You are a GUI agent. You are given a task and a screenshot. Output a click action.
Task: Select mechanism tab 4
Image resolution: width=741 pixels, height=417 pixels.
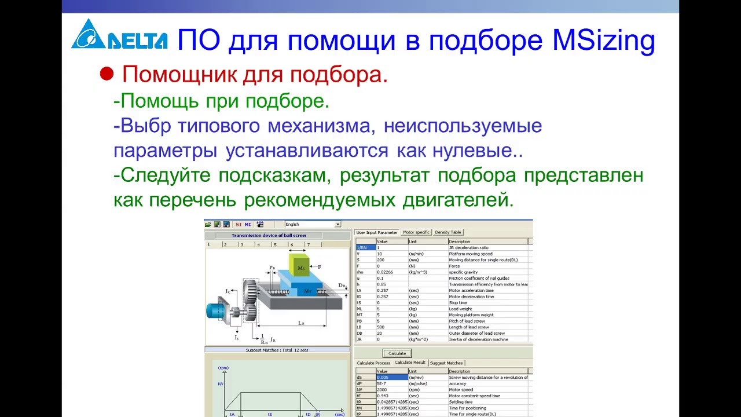coord(263,244)
